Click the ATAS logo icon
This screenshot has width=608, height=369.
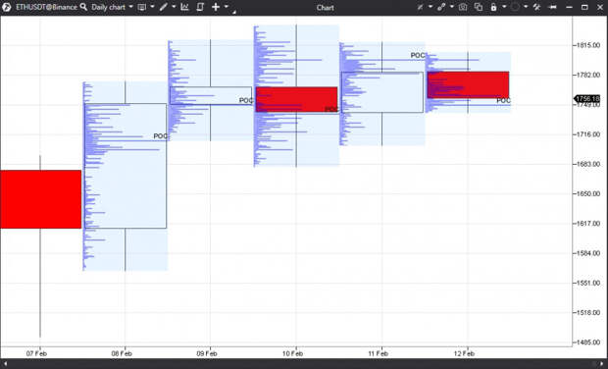tap(6, 7)
